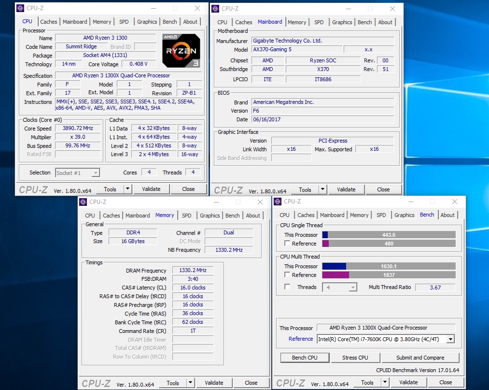Click the Core Voltage value 0.408 V

139,64
